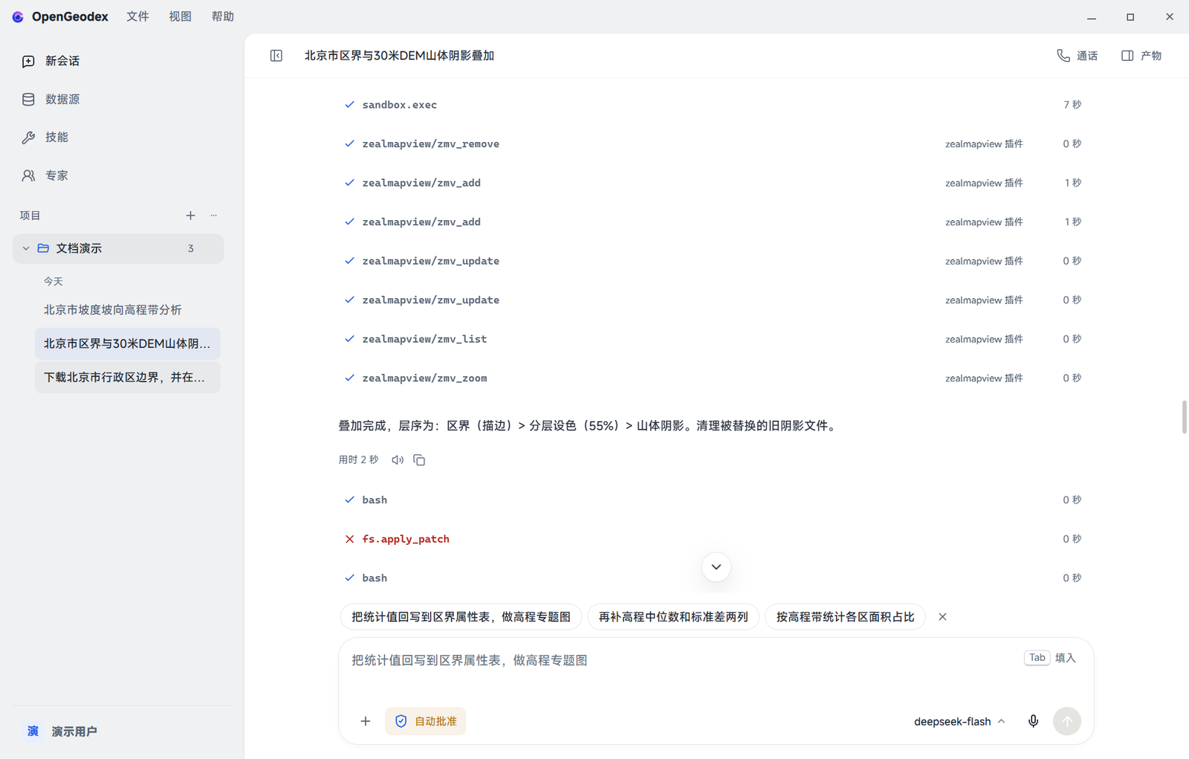Open the 技能 skills page
1189x759 pixels.
point(45,138)
